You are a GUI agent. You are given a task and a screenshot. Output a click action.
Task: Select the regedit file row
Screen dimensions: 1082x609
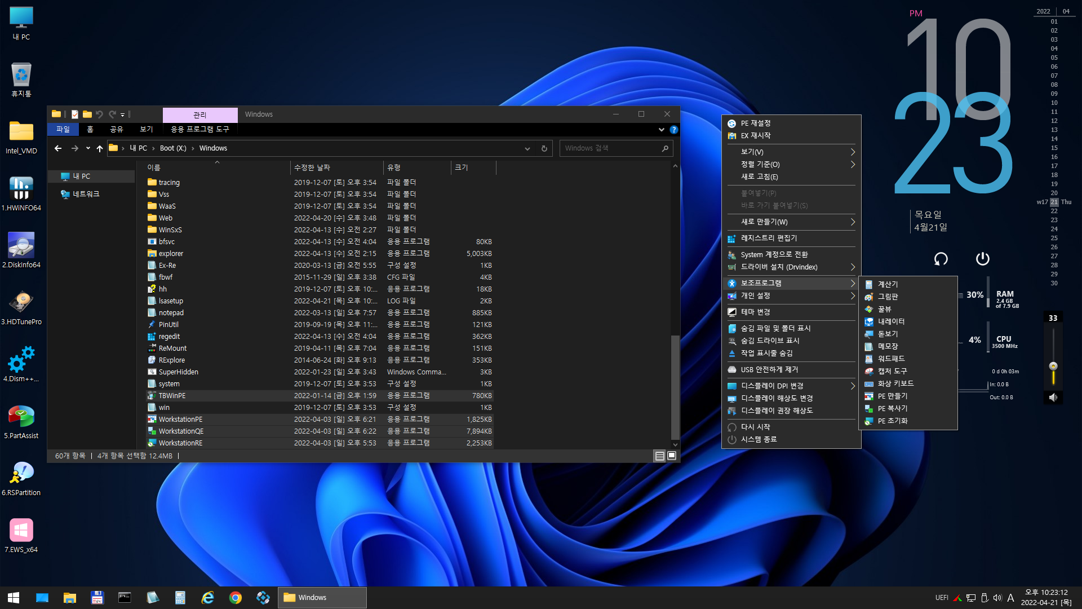point(320,336)
